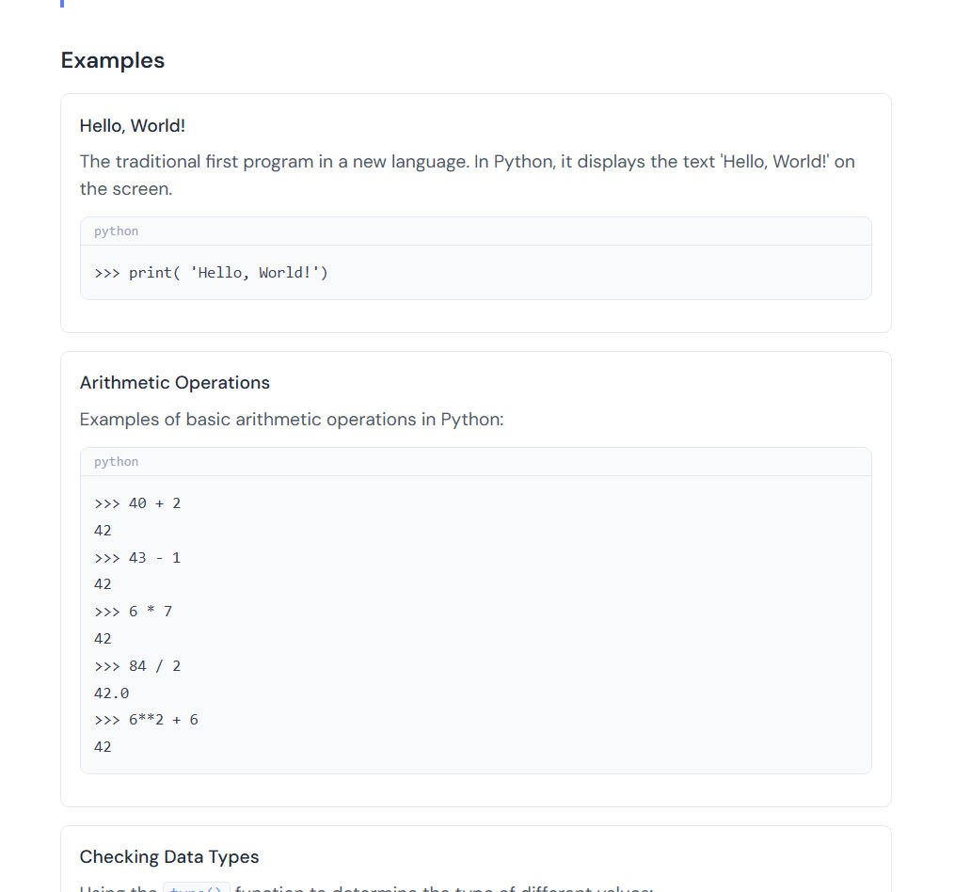Click the "6**2 + 6" code line

click(x=146, y=720)
